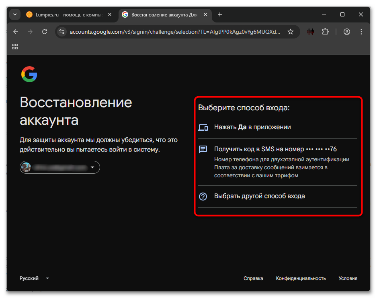377x298 pixels.
Task: Open the red audio waveform extension
Action: [311, 32]
